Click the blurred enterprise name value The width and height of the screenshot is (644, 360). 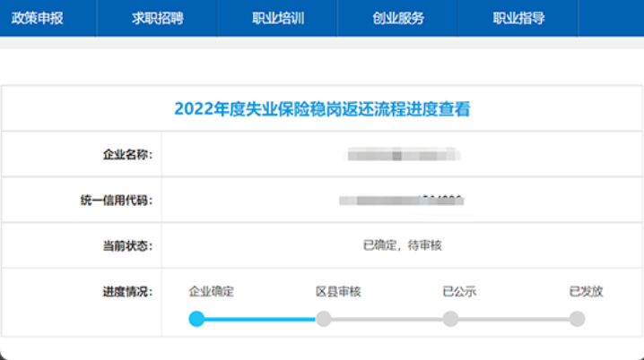403,155
